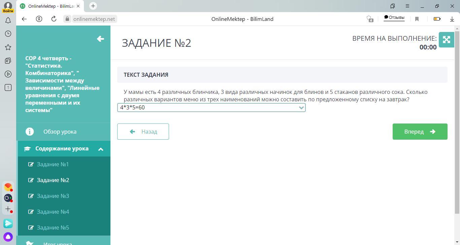Screen dimensions: 460x245
Task: Click the Назад button
Action: [143, 132]
